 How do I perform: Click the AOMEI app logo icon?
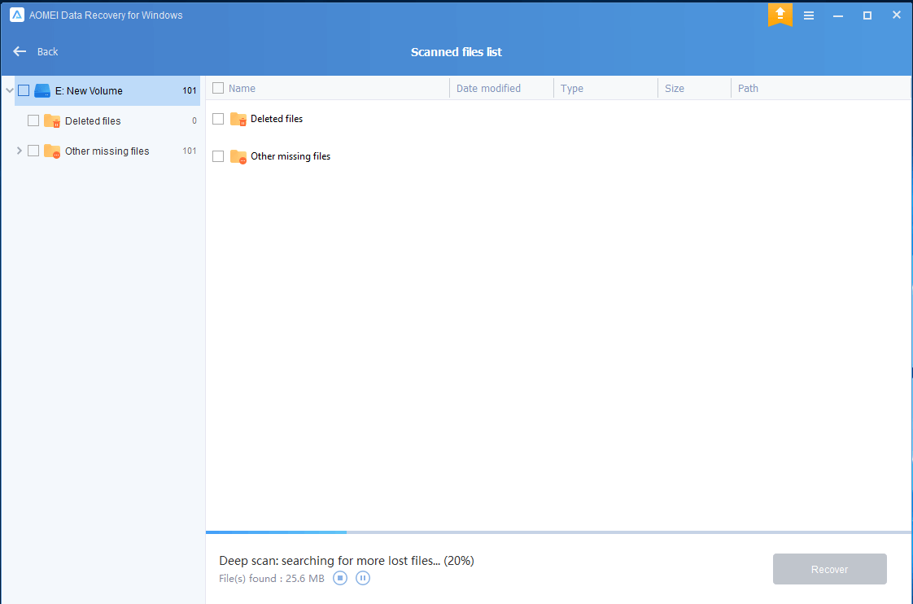click(x=17, y=15)
